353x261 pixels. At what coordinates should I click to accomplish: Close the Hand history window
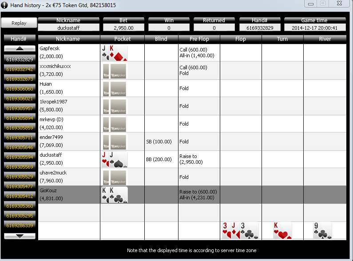tap(340, 4)
